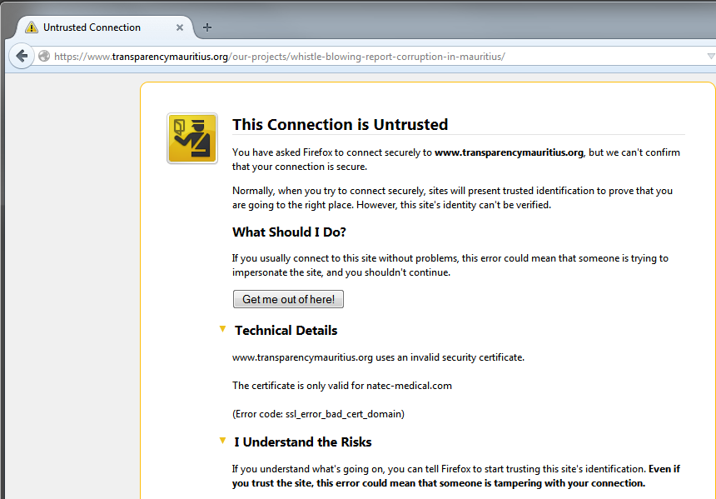Screen dimensions: 716x499
Task: Click the URL address bar
Action: 375,56
